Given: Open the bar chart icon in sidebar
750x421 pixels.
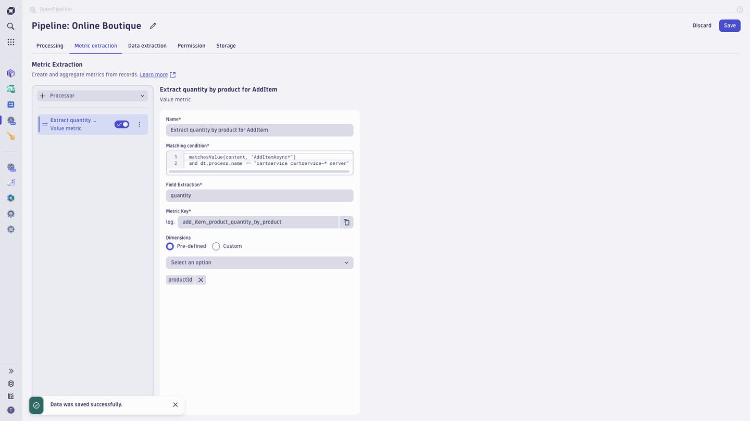Looking at the screenshot, I should (11, 396).
